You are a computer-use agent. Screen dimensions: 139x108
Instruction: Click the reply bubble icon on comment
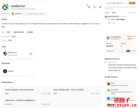[114, 23]
